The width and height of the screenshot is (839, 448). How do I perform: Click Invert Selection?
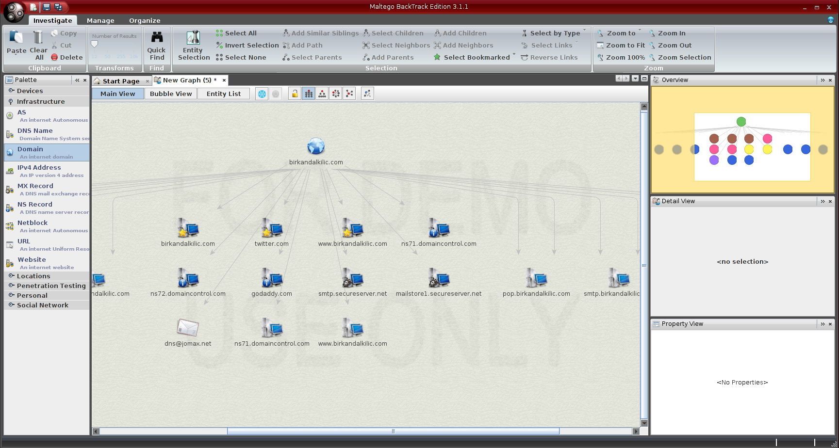tap(247, 45)
